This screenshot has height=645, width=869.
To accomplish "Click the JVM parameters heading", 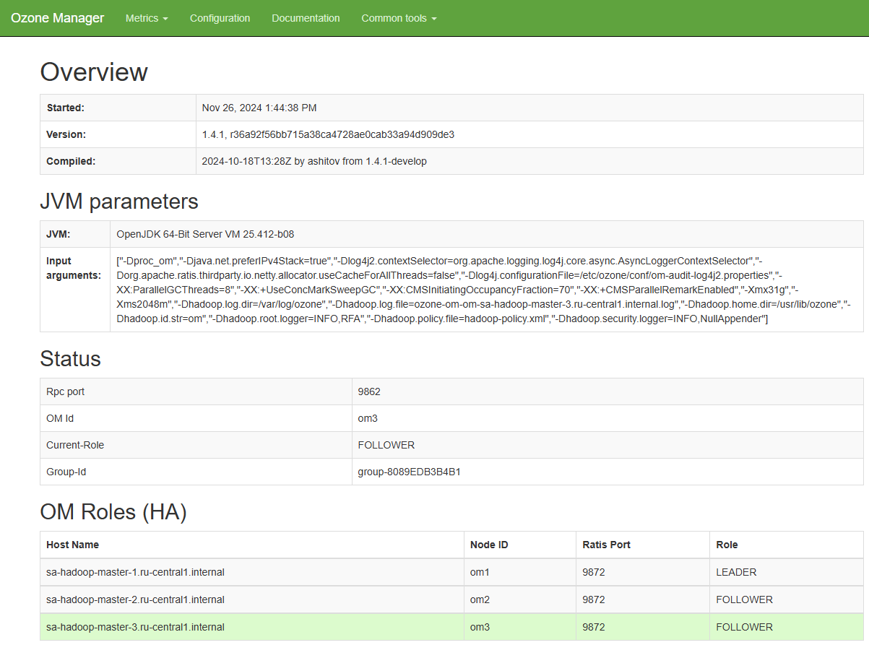I will click(x=119, y=202).
